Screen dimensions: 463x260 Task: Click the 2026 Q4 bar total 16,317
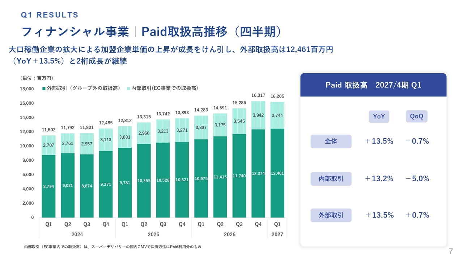258,96
